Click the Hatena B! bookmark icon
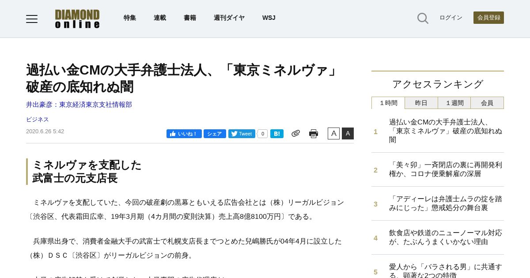This screenshot has width=530, height=278. tap(277, 134)
